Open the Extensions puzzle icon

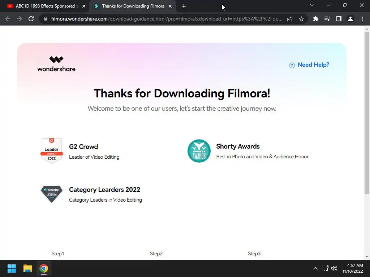(x=315, y=19)
